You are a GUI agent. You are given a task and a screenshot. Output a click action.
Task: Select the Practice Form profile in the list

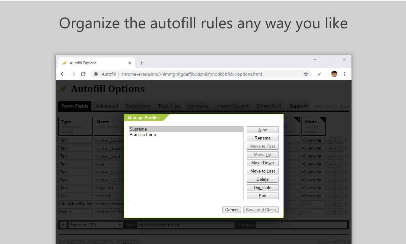[186, 135]
